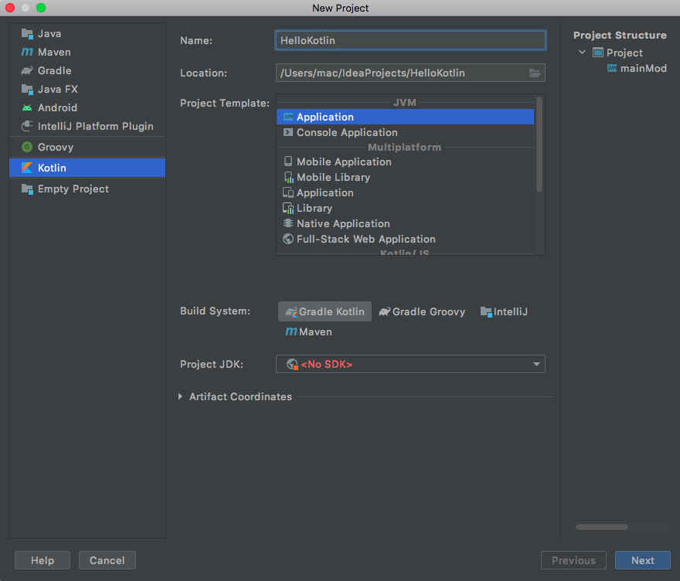Open the Project JDK dropdown arrow
Screen dimensions: 680x581
click(536, 364)
